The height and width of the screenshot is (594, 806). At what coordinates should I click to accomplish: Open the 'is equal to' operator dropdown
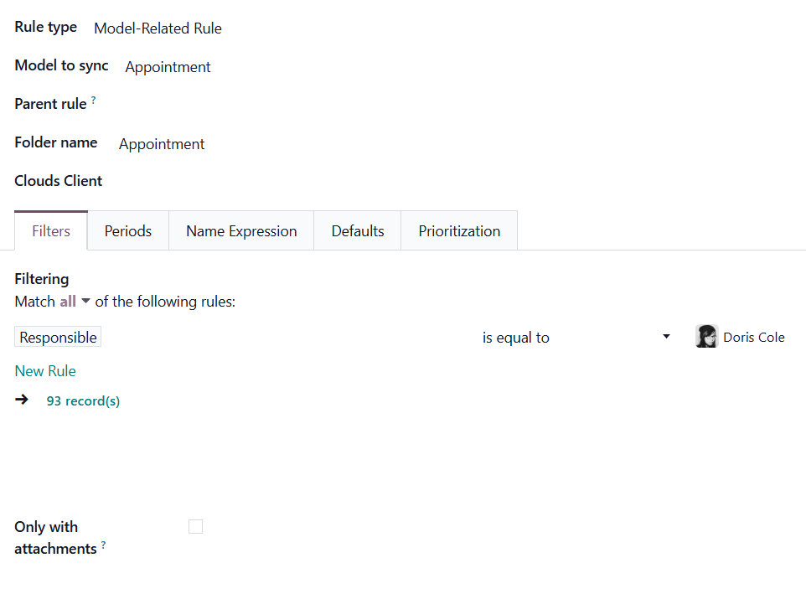coord(576,338)
